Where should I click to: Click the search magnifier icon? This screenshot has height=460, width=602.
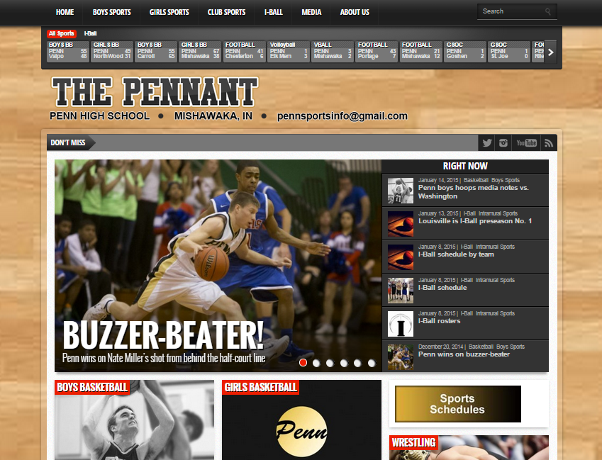click(x=548, y=11)
